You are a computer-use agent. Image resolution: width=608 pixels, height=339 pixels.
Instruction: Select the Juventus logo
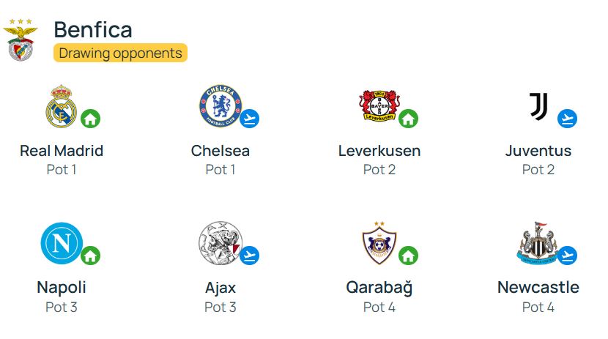pyautogui.click(x=538, y=106)
